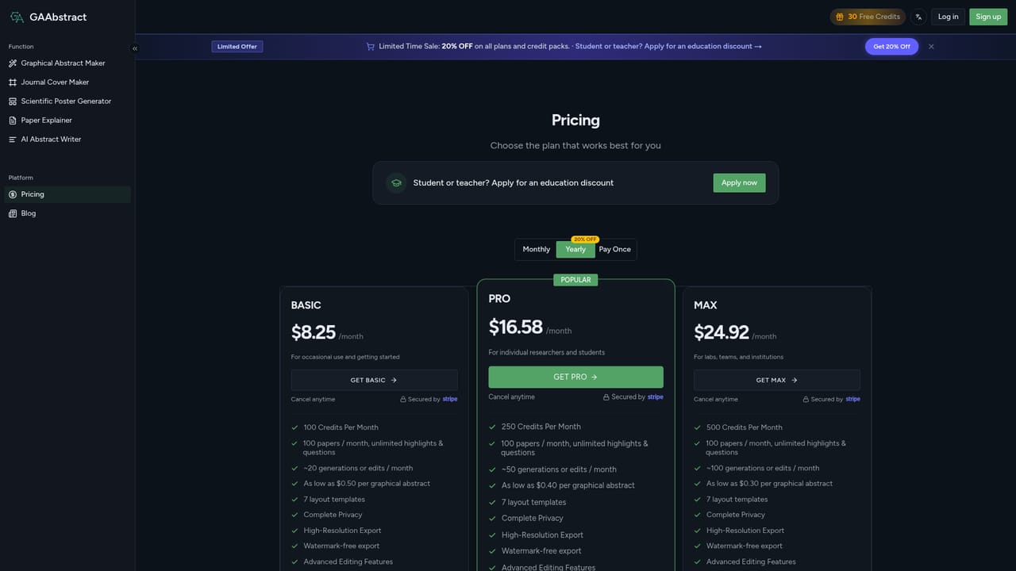Click the shopping cart icon in sale banner
1016x571 pixels.
tap(370, 47)
